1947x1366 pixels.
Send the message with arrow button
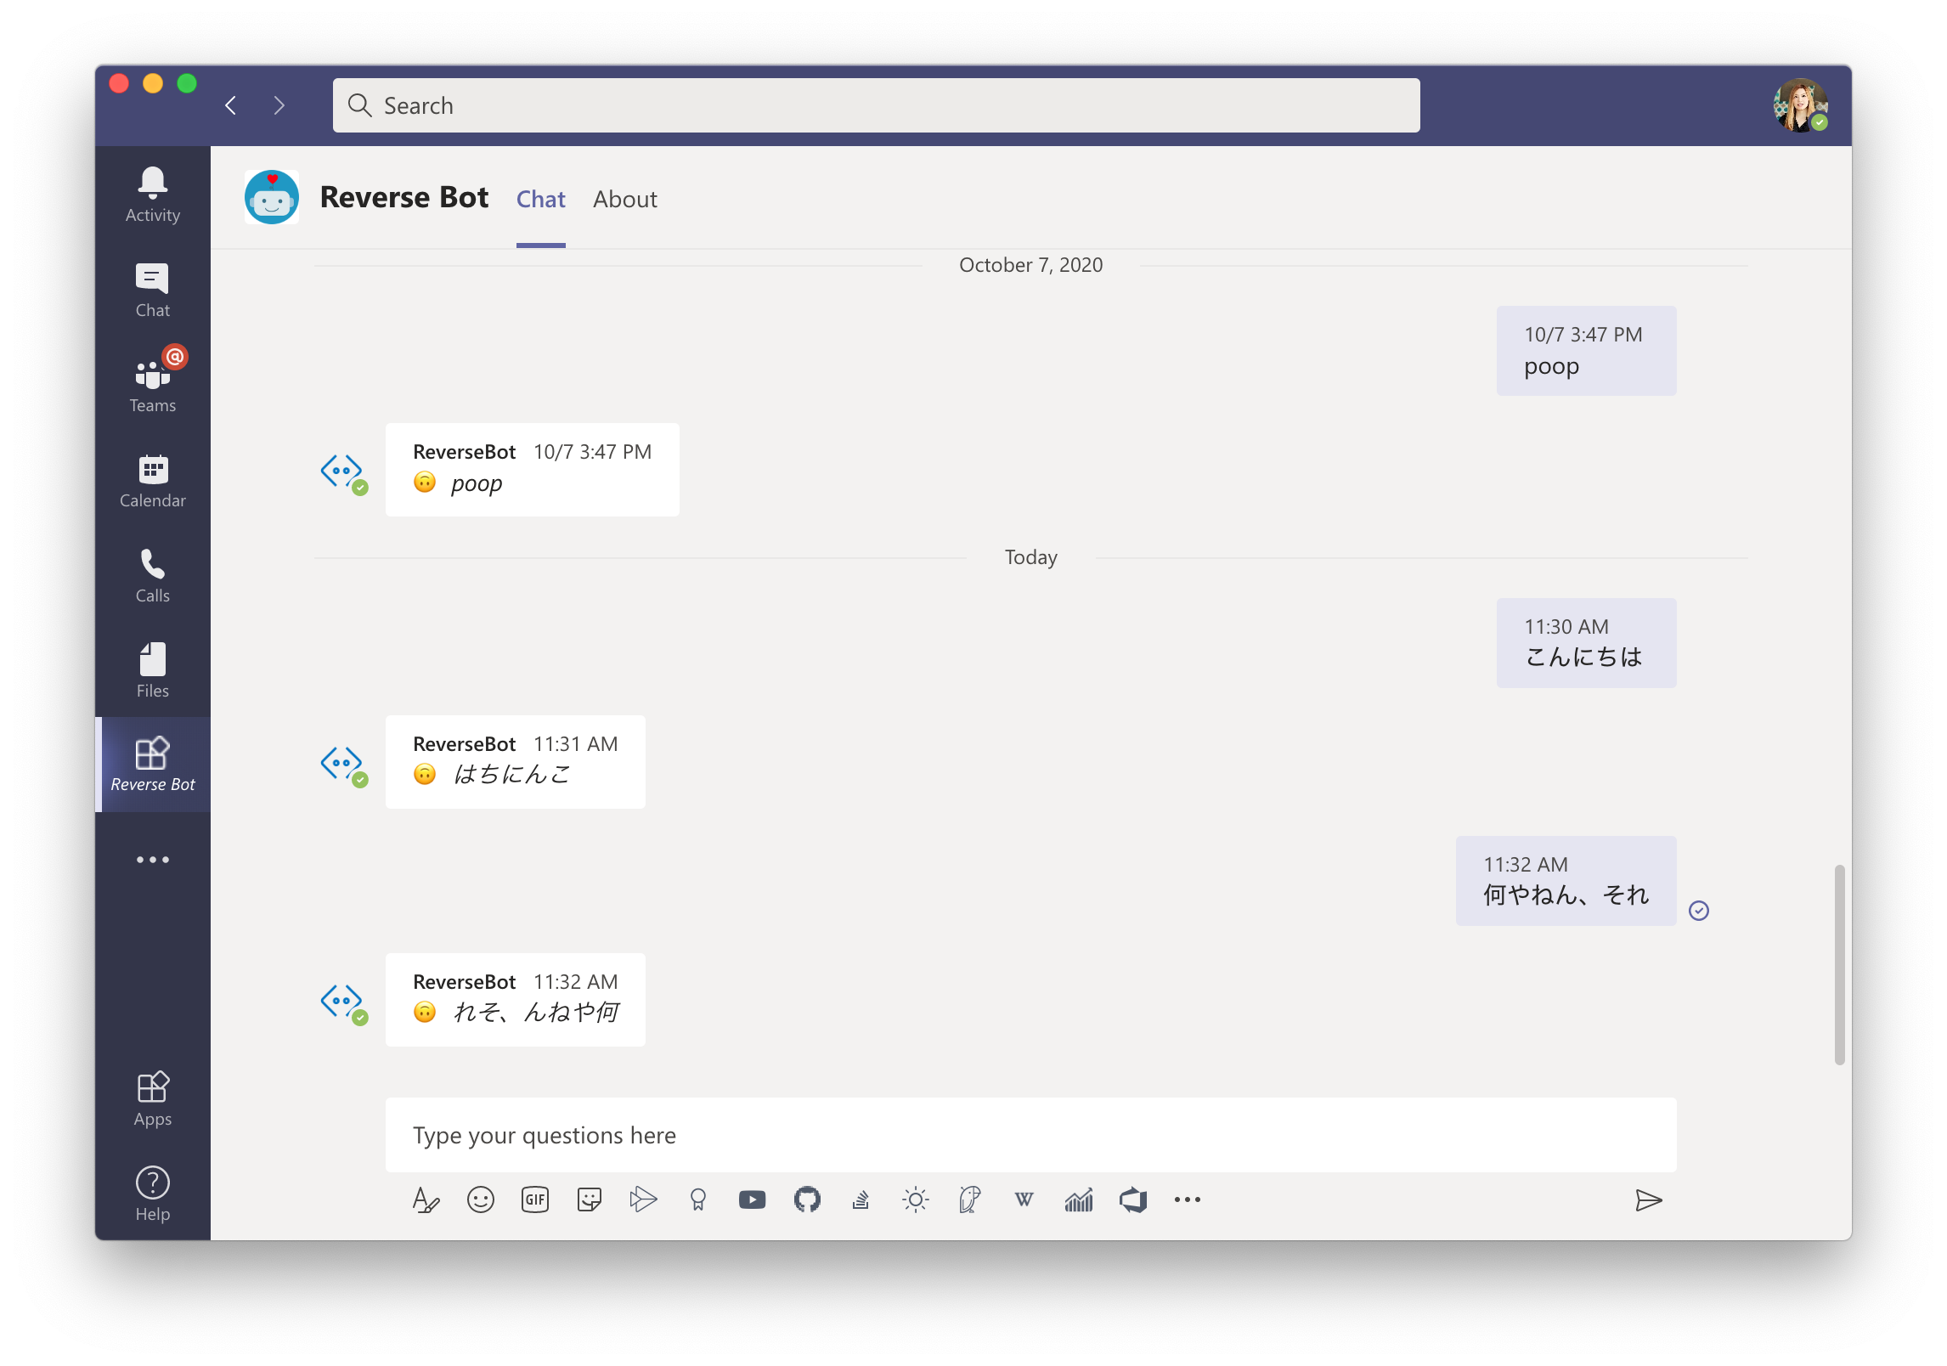1648,1199
